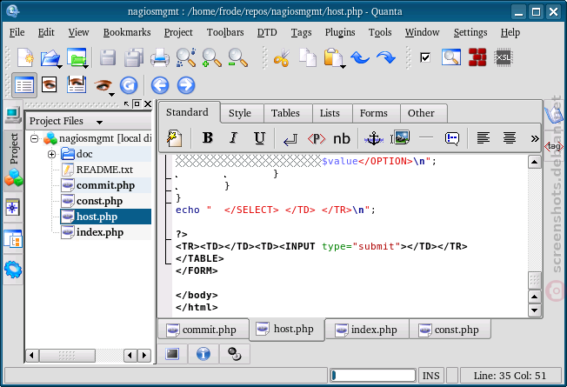Insert non-breaking space nb icon
Viewport: 567px width, 387px height.
[x=342, y=139]
